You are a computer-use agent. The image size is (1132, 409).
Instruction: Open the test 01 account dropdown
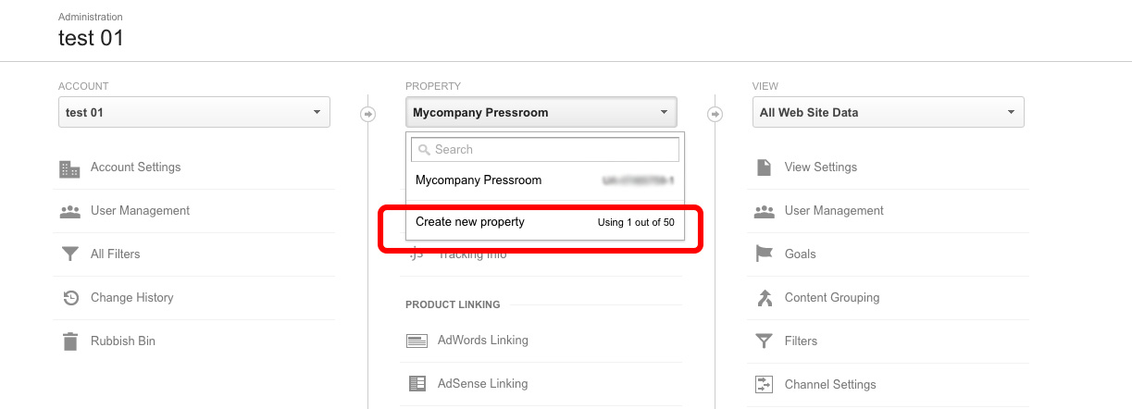pyautogui.click(x=193, y=112)
